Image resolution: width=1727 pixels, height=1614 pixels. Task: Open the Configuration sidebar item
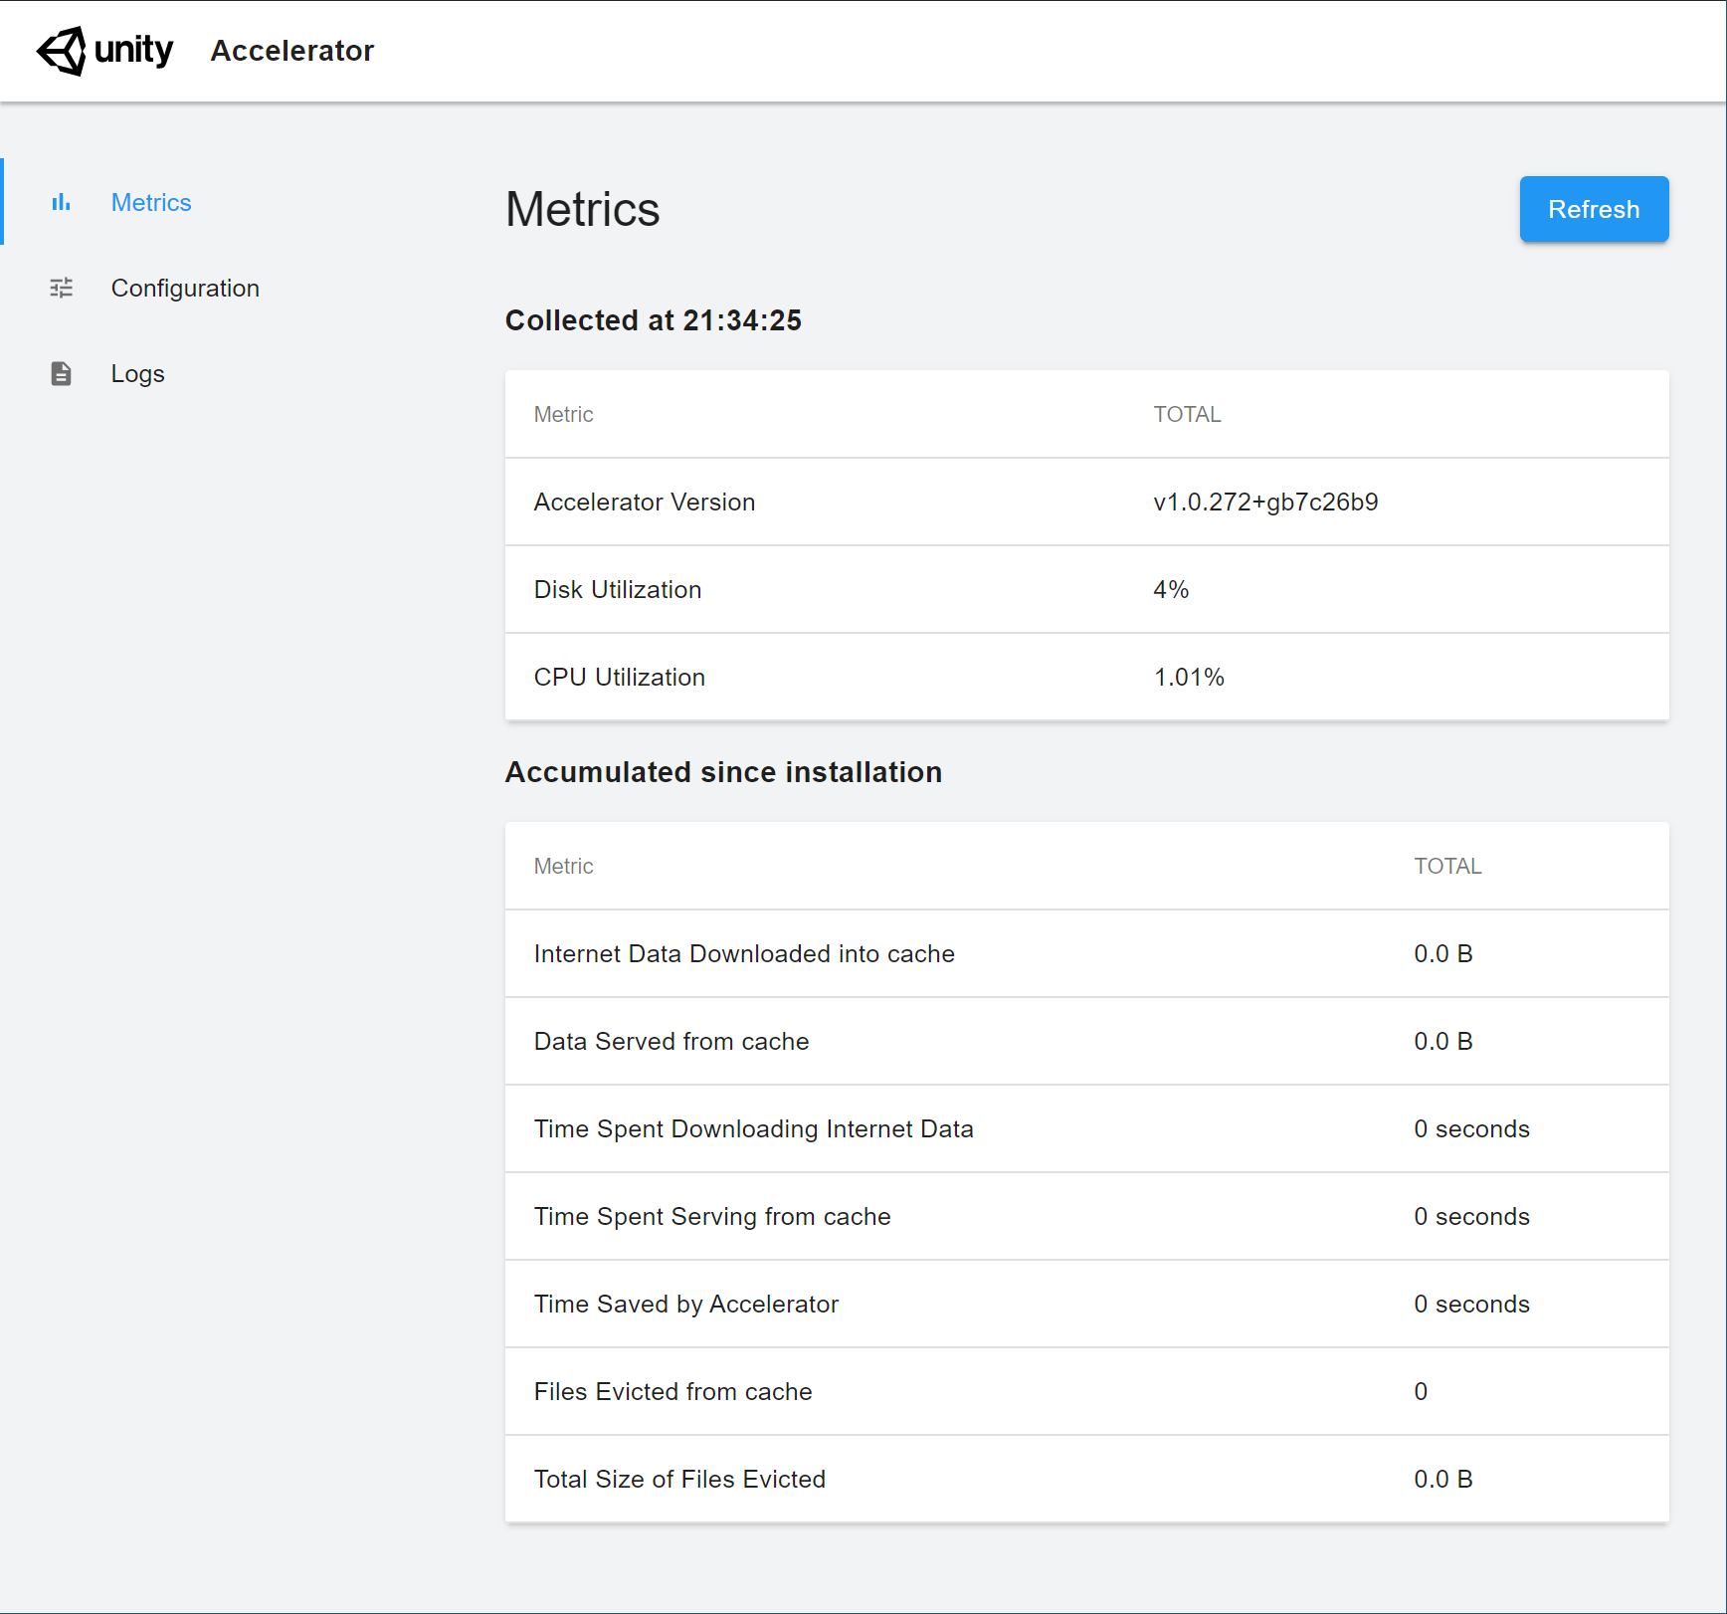point(185,288)
